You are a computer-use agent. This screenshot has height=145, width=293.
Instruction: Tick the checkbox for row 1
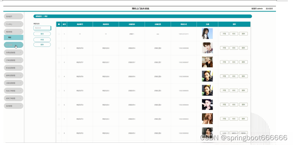59,34
